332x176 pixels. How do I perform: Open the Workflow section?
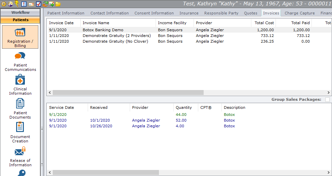pyautogui.click(x=20, y=12)
